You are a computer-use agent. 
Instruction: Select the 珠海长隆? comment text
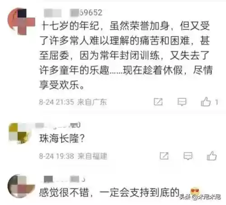[x=62, y=138]
